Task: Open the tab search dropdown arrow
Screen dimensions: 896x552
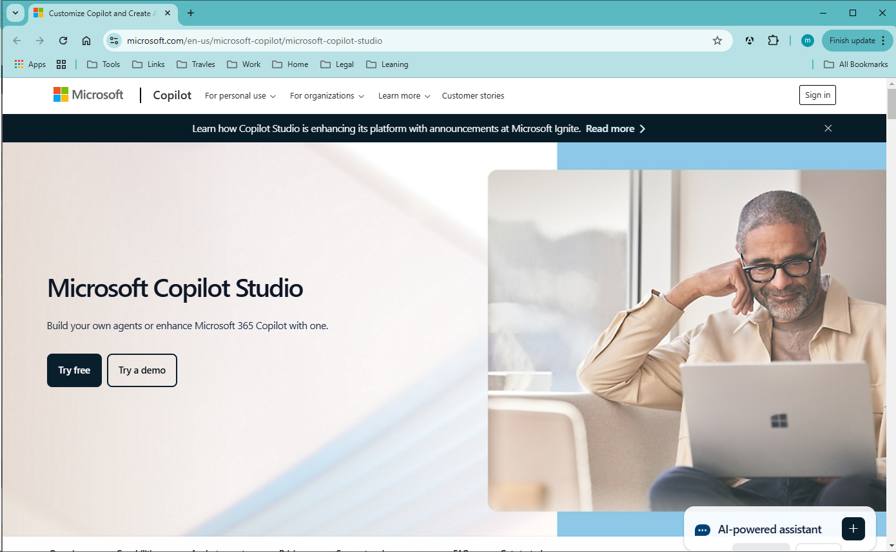Action: coord(15,13)
